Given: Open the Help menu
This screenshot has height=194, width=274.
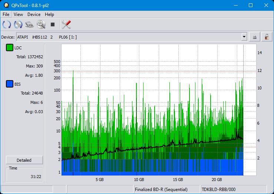Looking at the screenshot, I should (x=49, y=14).
